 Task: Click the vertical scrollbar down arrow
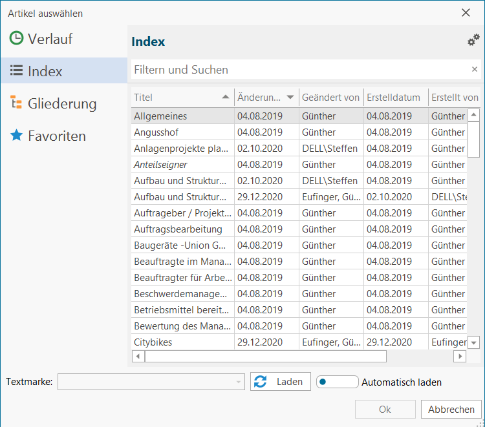click(x=473, y=342)
